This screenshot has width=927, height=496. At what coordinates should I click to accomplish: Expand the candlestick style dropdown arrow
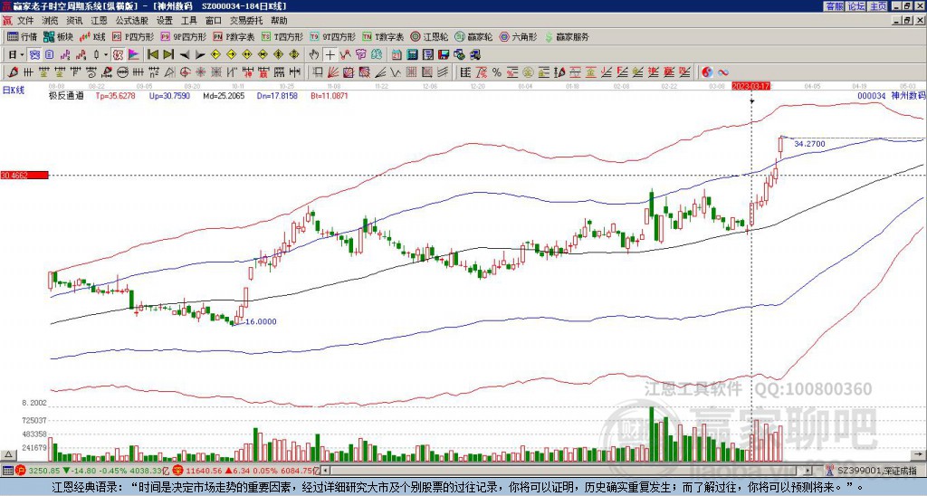point(106,55)
